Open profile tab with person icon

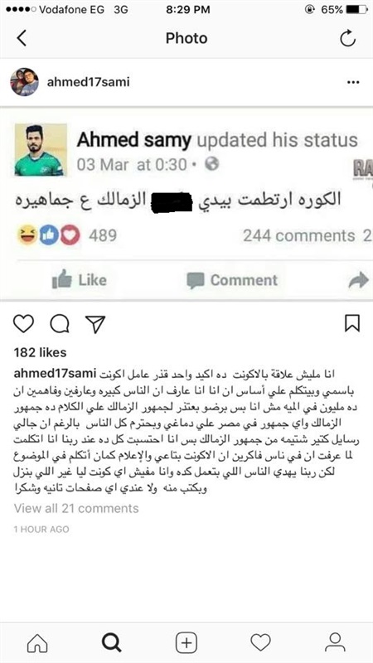coord(335,643)
